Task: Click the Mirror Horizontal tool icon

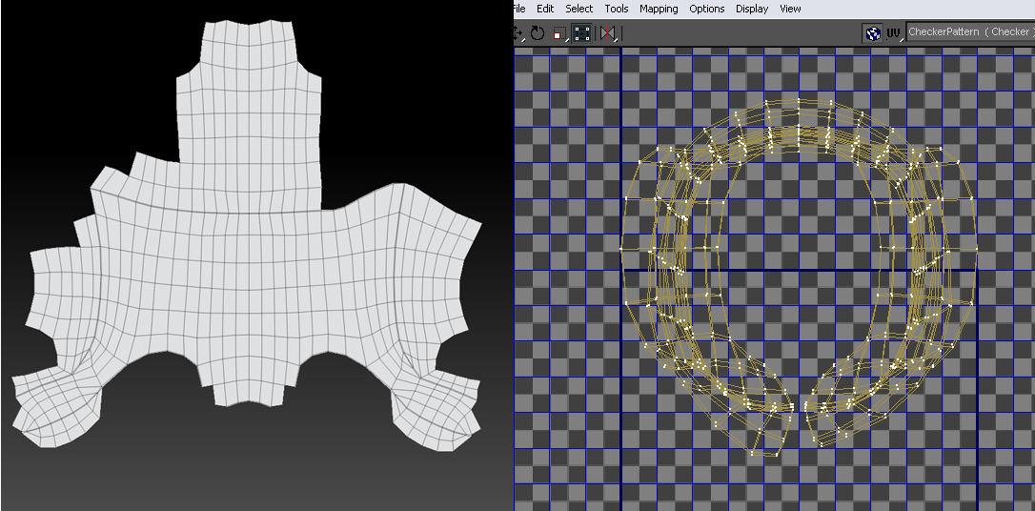Action: (x=607, y=33)
